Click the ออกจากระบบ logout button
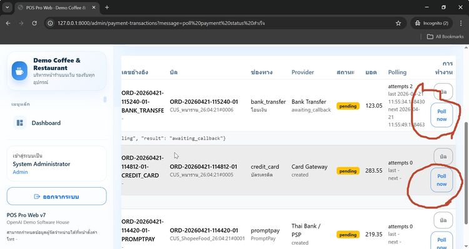Screen dimensions: 469x249 point(56,196)
